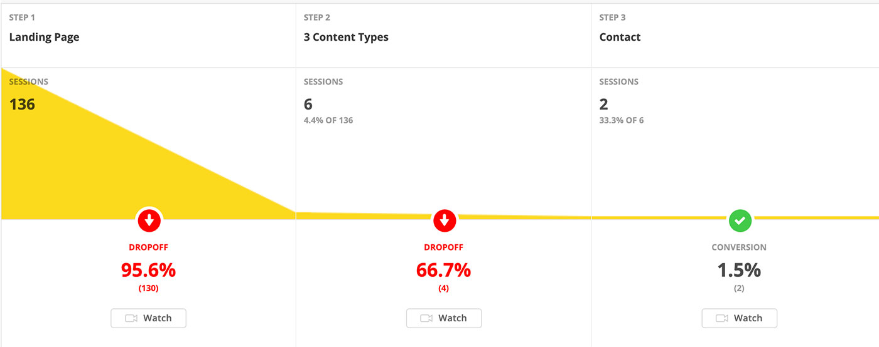This screenshot has width=879, height=347.
Task: Click the 33.3% OF 6 label
Action: coord(622,120)
